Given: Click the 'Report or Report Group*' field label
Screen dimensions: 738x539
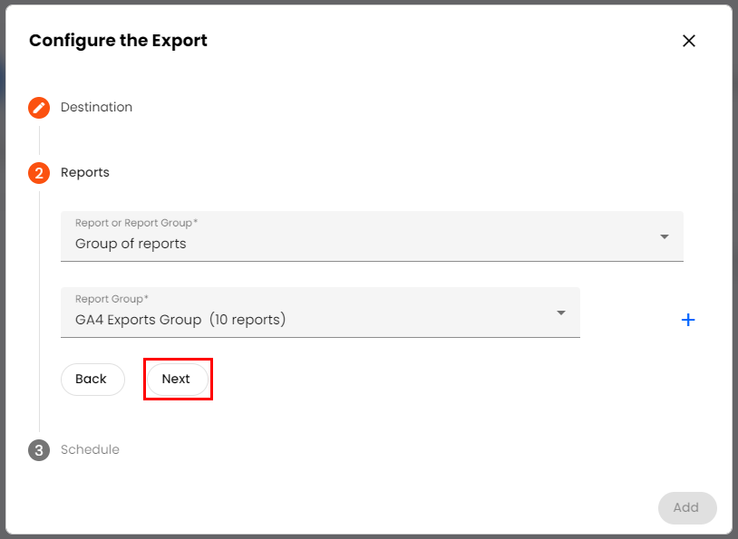Looking at the screenshot, I should 136,223.
